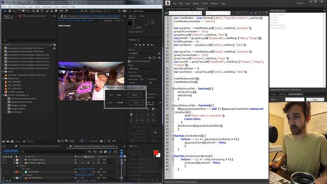The image size is (327, 184).
Task: Click the Find button in ExtendScript
Action: pyautogui.click(x=315, y=100)
